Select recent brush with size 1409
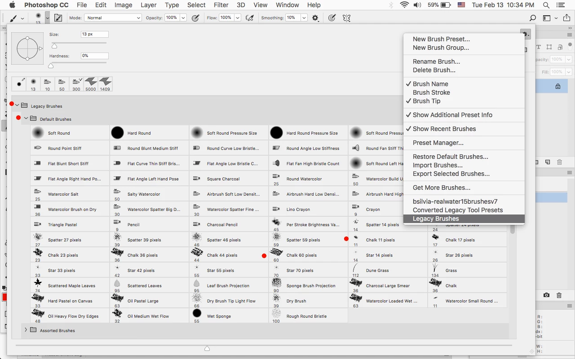 105,83
